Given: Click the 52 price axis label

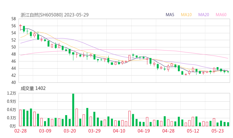Looking at the screenshot, I should pos(14,40).
